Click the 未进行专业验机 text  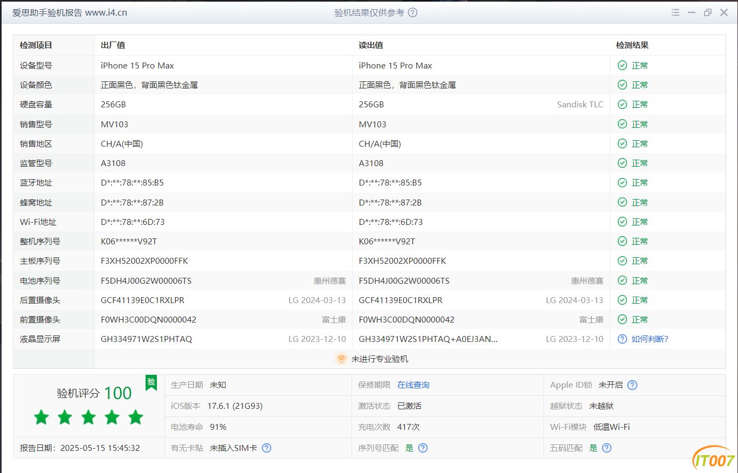380,359
